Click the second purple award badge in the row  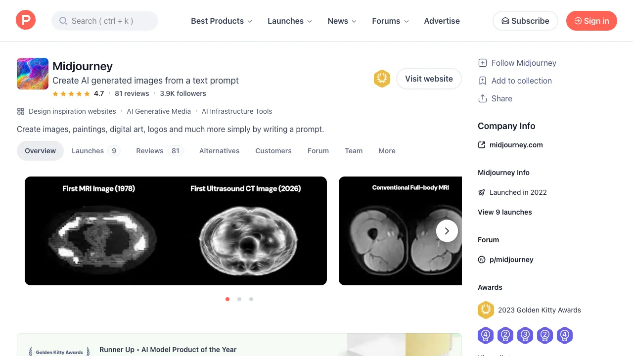pyautogui.click(x=505, y=335)
